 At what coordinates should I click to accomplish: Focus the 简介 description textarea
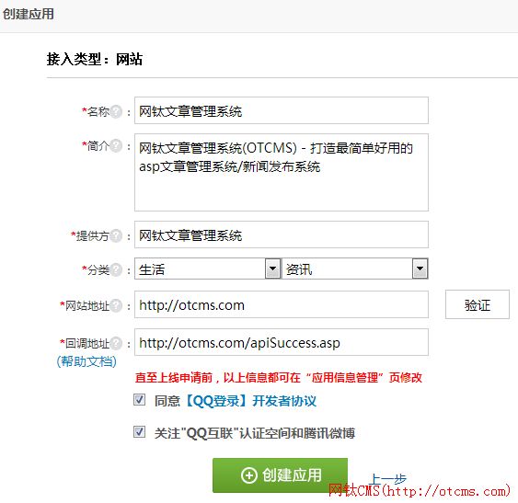[282, 172]
